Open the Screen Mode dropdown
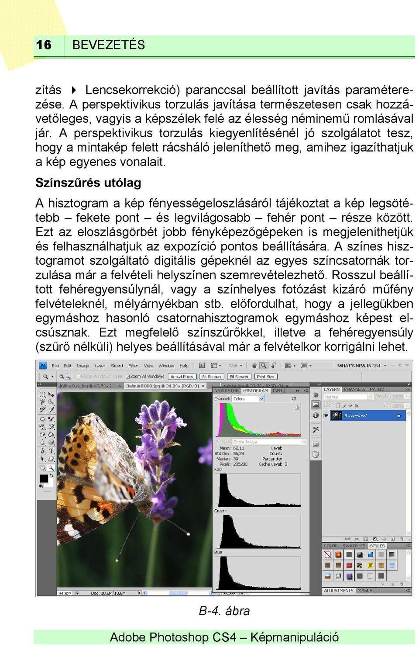 tap(306, 365)
